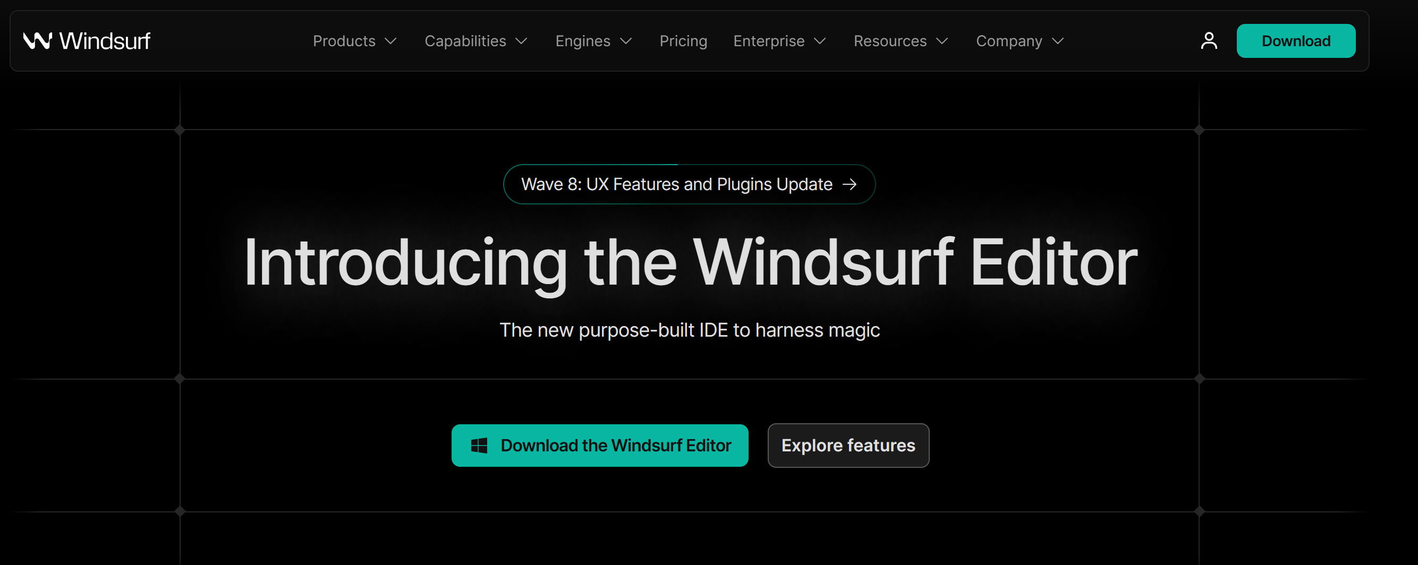1418x565 pixels.
Task: Open the user account icon
Action: 1209,41
